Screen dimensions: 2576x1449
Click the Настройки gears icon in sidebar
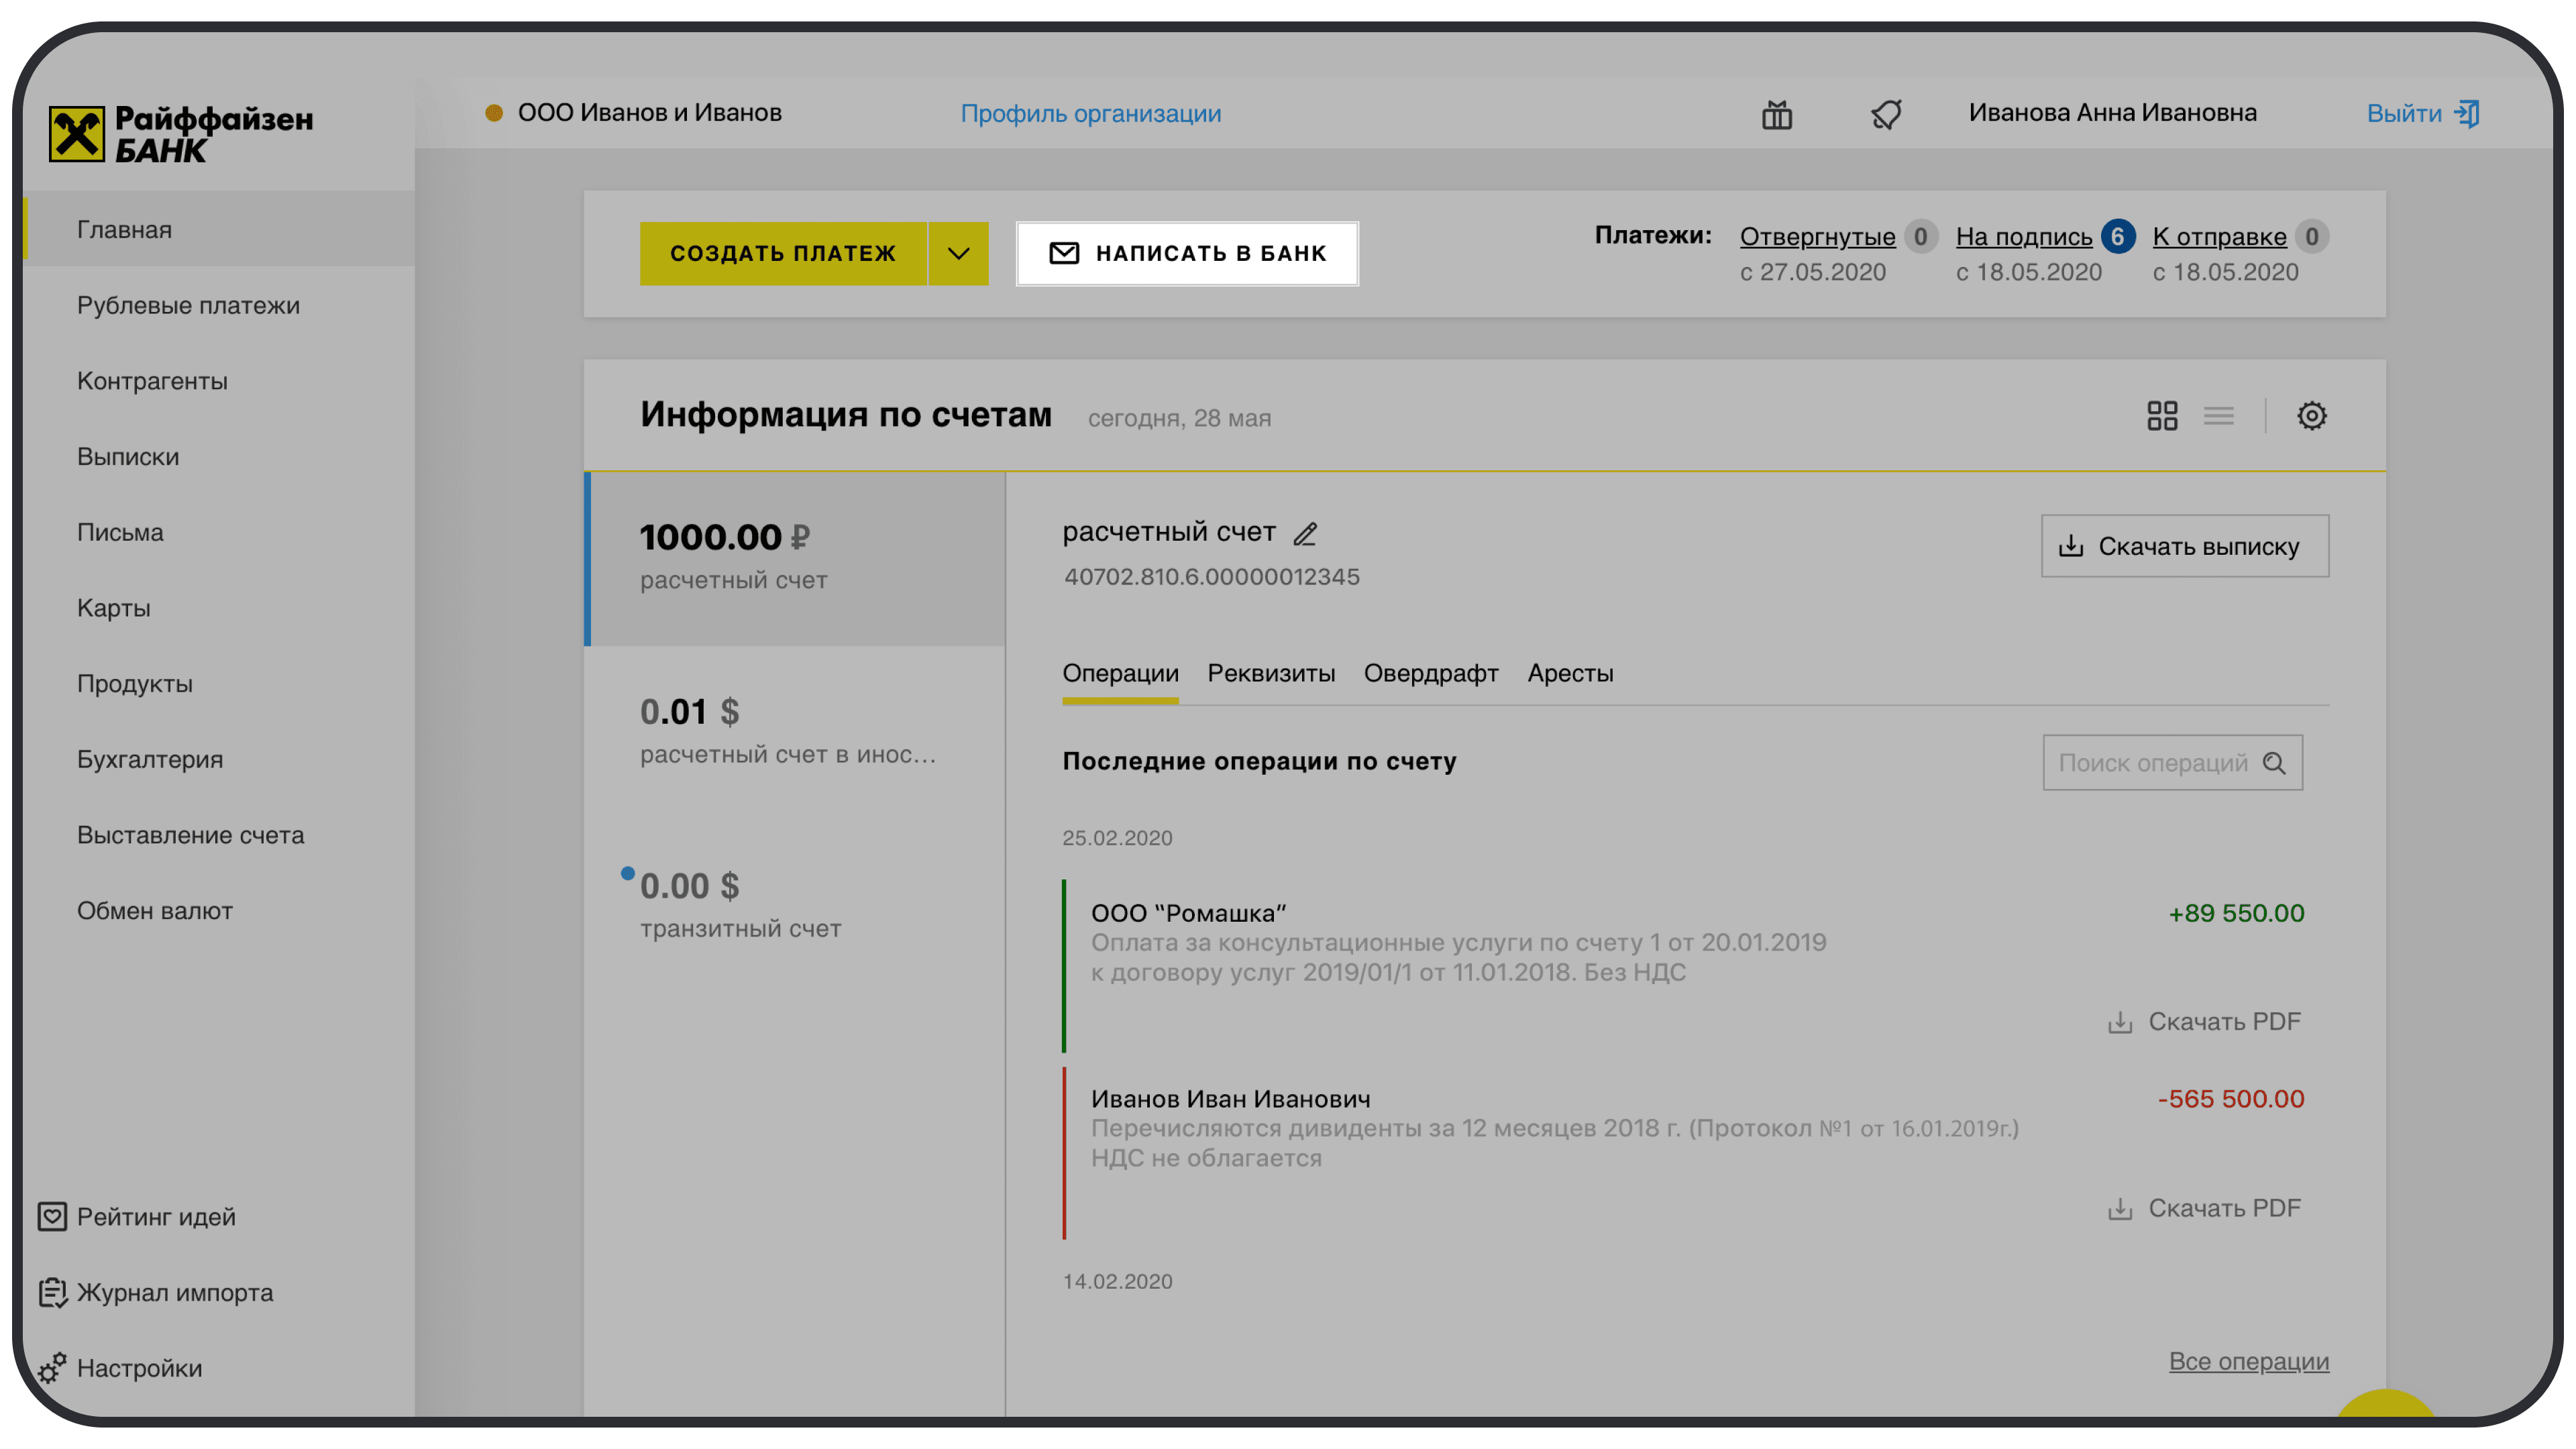point(52,1368)
